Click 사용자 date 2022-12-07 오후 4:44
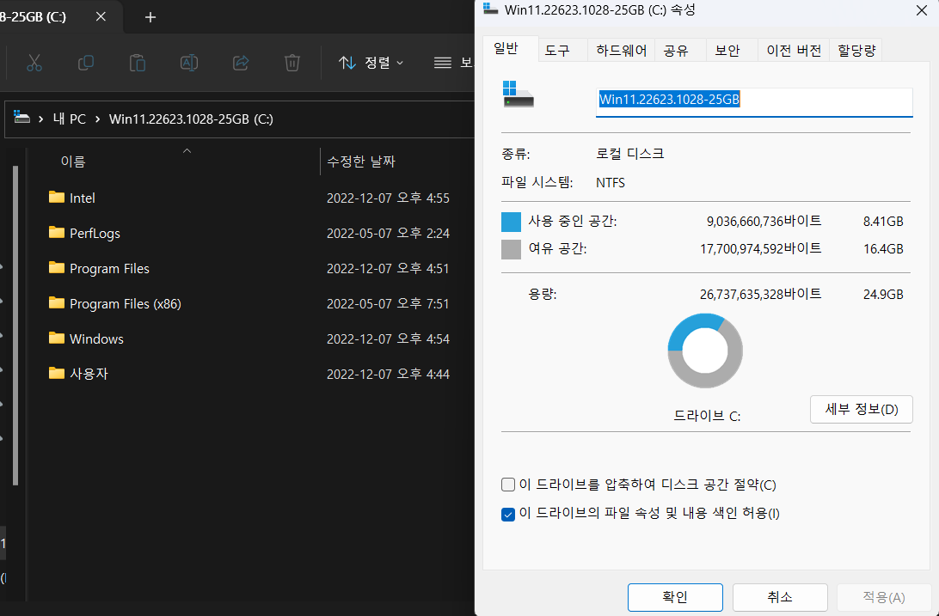The image size is (939, 616). (388, 374)
